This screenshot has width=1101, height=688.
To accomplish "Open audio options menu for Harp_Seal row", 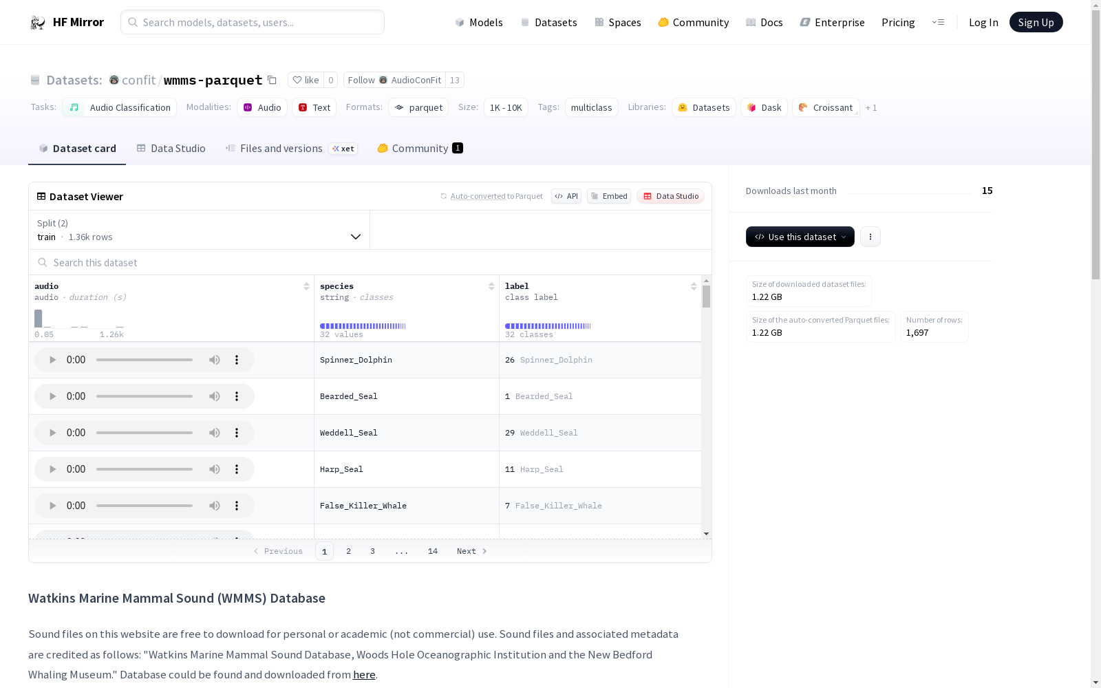I will (237, 469).
